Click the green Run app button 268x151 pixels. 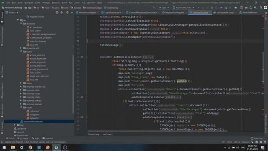tap(198, 8)
